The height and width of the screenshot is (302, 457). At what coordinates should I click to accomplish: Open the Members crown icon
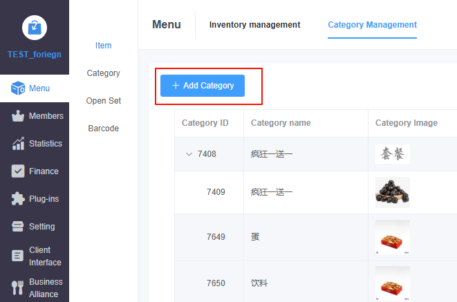18,116
